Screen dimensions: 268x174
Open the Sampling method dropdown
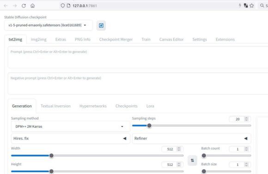[x=70, y=126]
